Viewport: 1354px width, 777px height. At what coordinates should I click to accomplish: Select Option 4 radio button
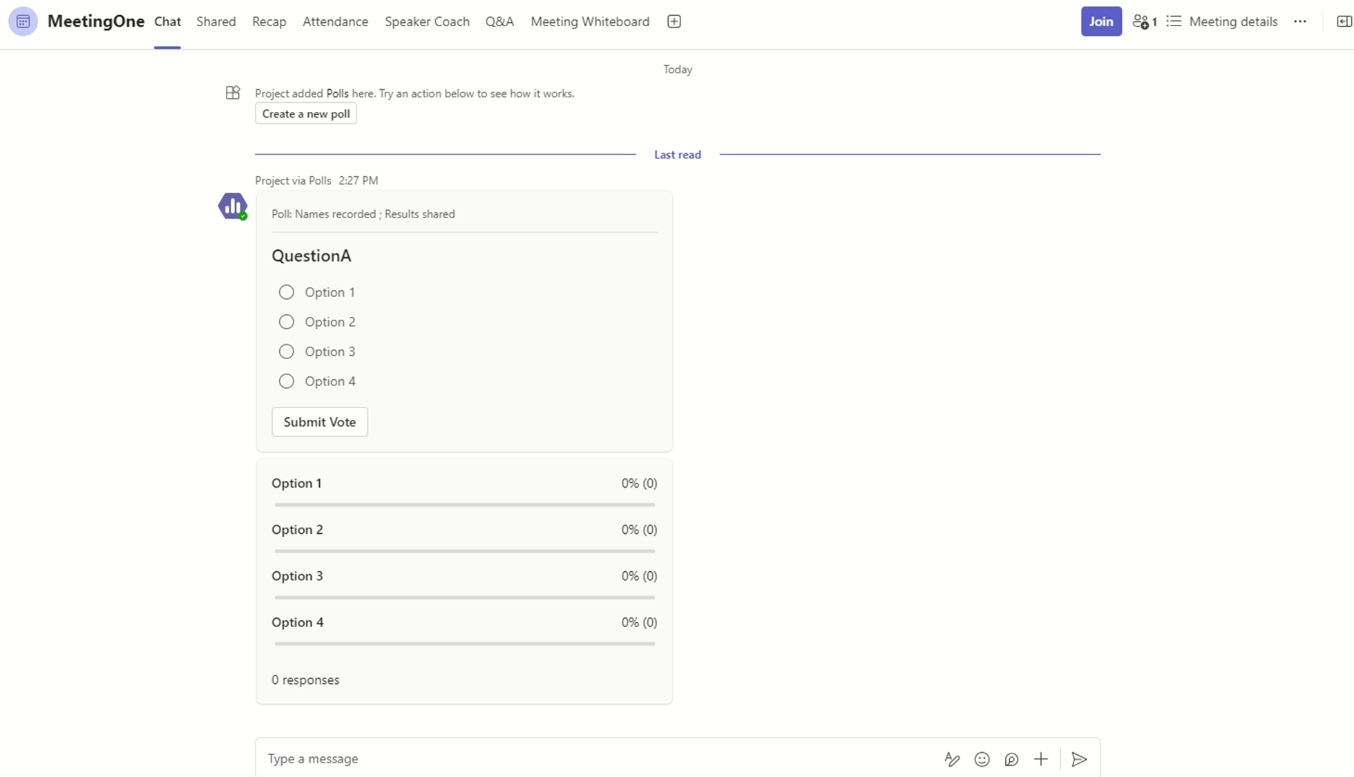click(286, 381)
